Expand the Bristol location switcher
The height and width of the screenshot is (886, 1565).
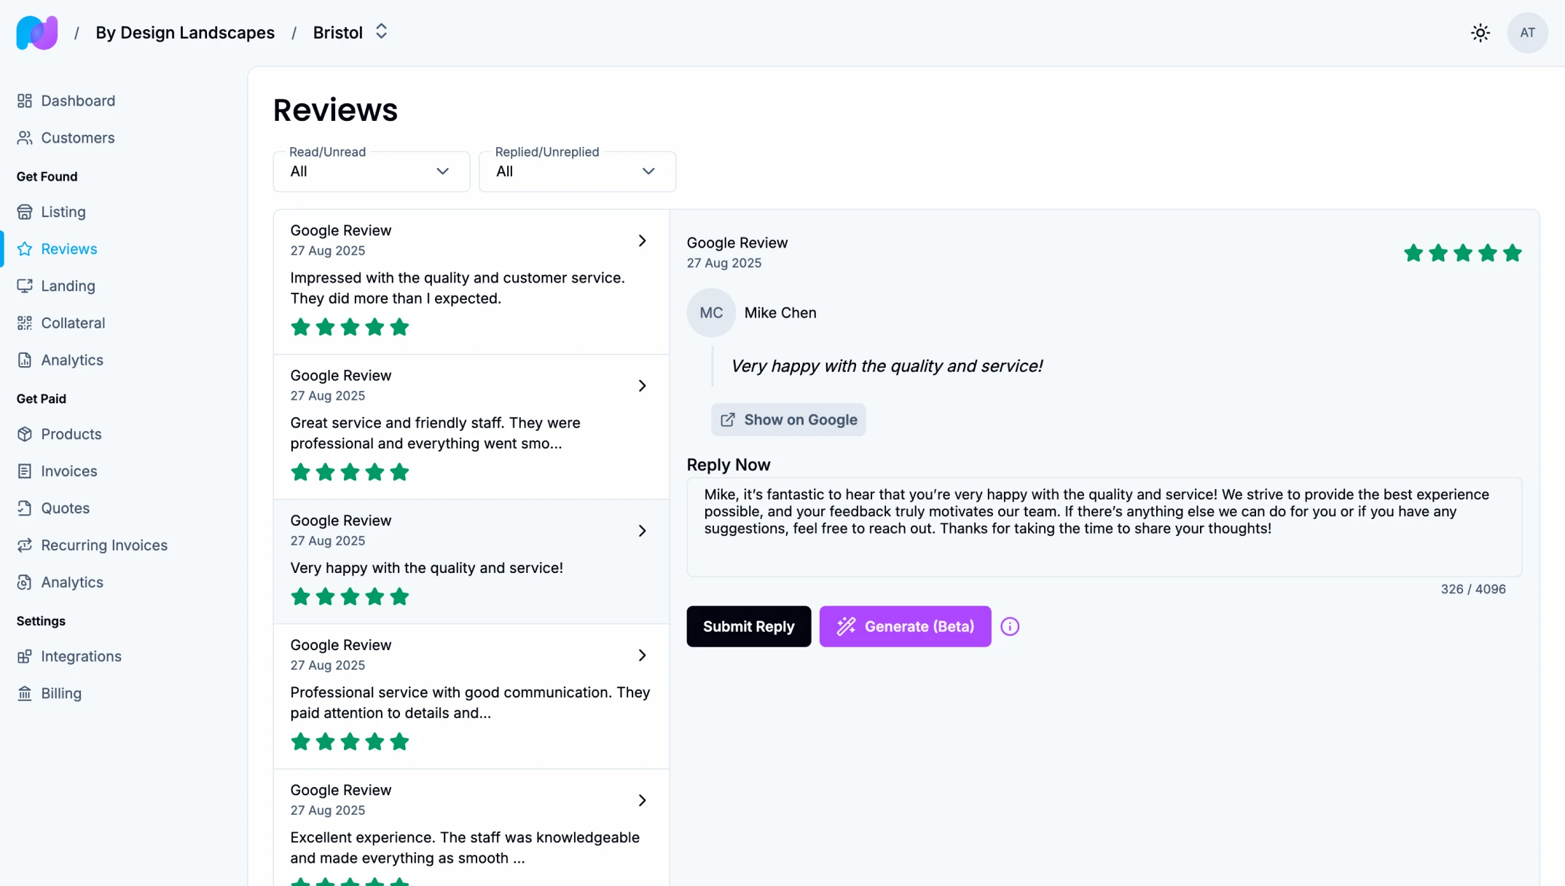point(380,31)
